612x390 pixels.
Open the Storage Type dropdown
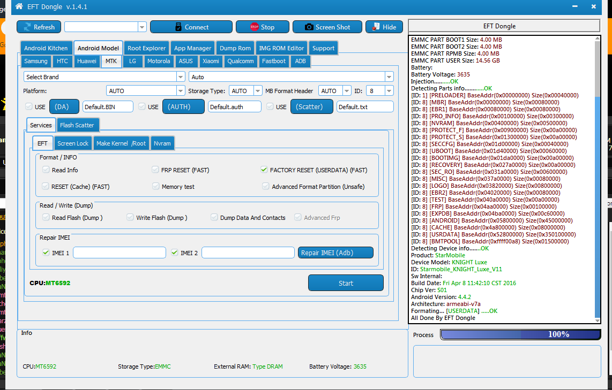[x=258, y=91]
